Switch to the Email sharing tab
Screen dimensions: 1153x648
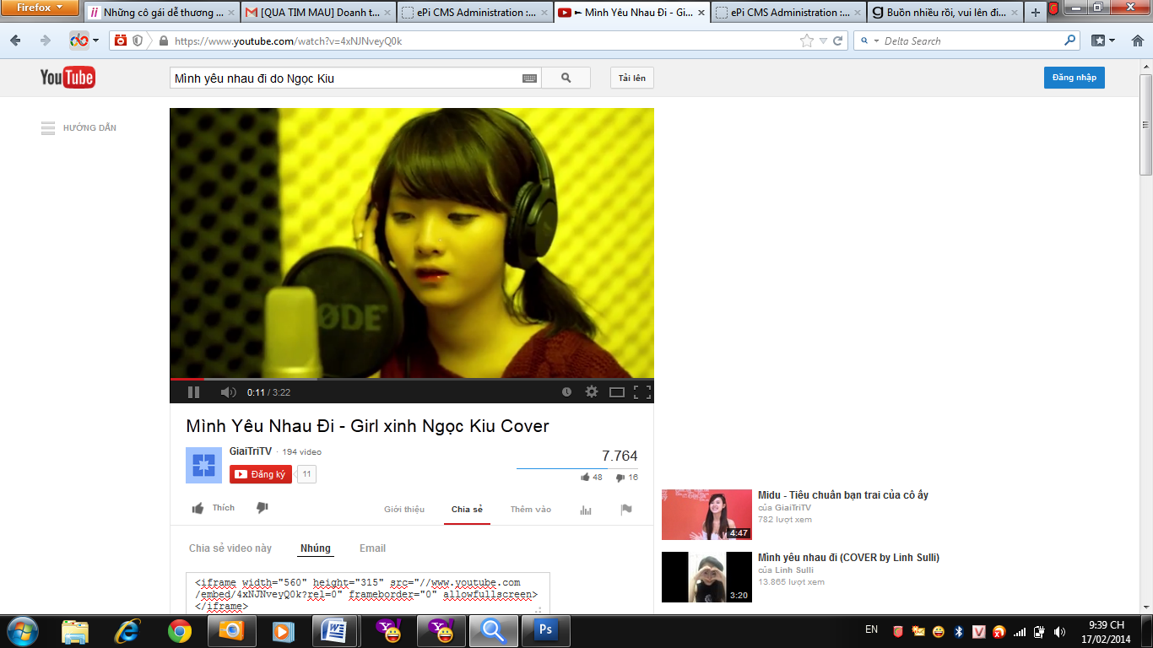click(373, 548)
